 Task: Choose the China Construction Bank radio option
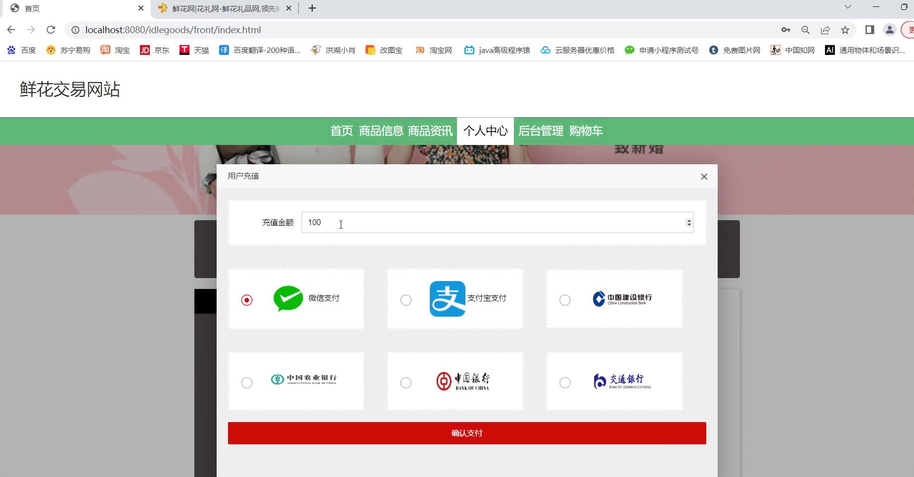click(565, 300)
